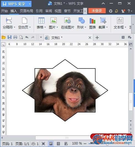Image resolution: width=135 pixels, height=147 pixels.
Task: Click the Table (表格) insert icon
Action: pyautogui.click(x=41, y=20)
